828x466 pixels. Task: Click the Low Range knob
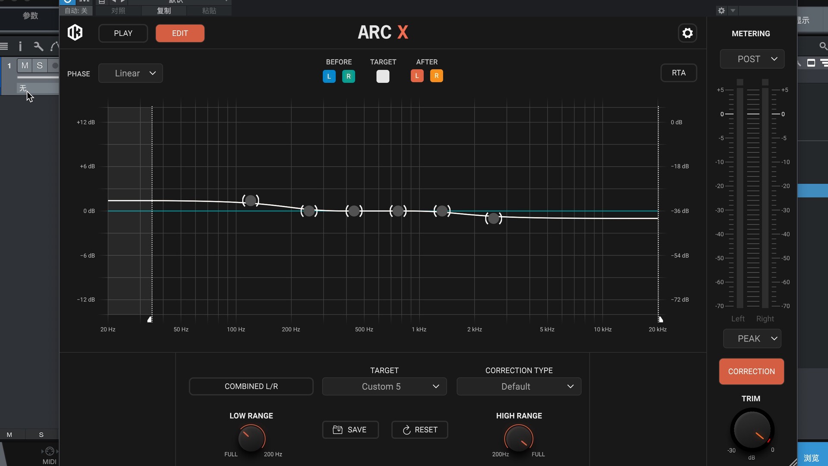point(251,438)
